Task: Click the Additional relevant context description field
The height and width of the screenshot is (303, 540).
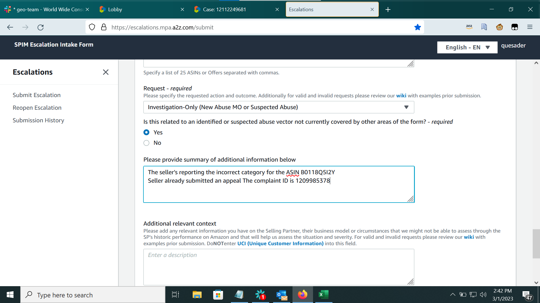Action: (x=279, y=267)
